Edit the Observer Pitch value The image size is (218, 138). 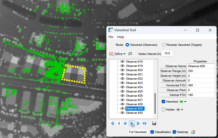pos(201,90)
